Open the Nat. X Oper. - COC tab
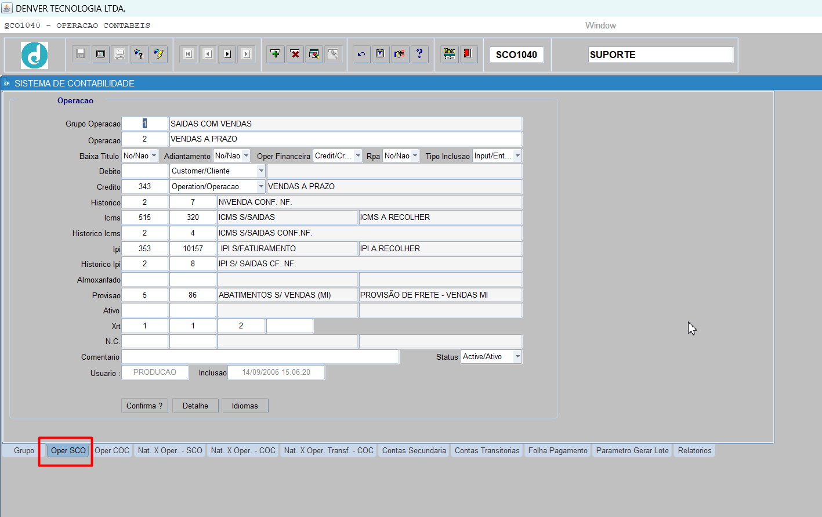822x517 pixels. pyautogui.click(x=243, y=450)
